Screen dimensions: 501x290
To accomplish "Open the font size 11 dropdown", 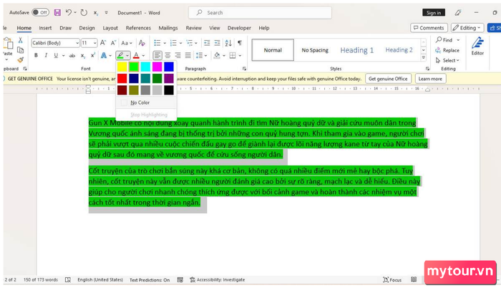I will (x=95, y=43).
